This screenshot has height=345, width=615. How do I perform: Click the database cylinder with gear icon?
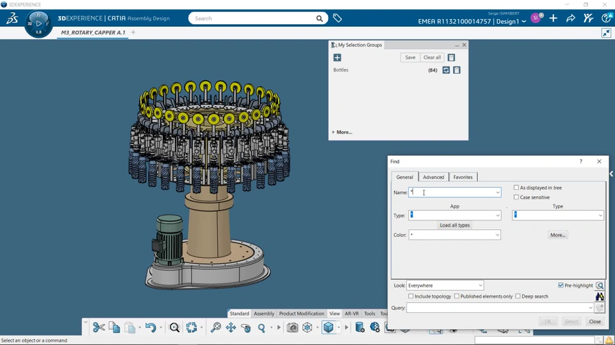(359, 327)
